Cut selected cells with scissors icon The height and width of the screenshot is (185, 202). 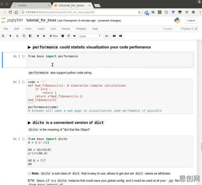(x=18, y=36)
